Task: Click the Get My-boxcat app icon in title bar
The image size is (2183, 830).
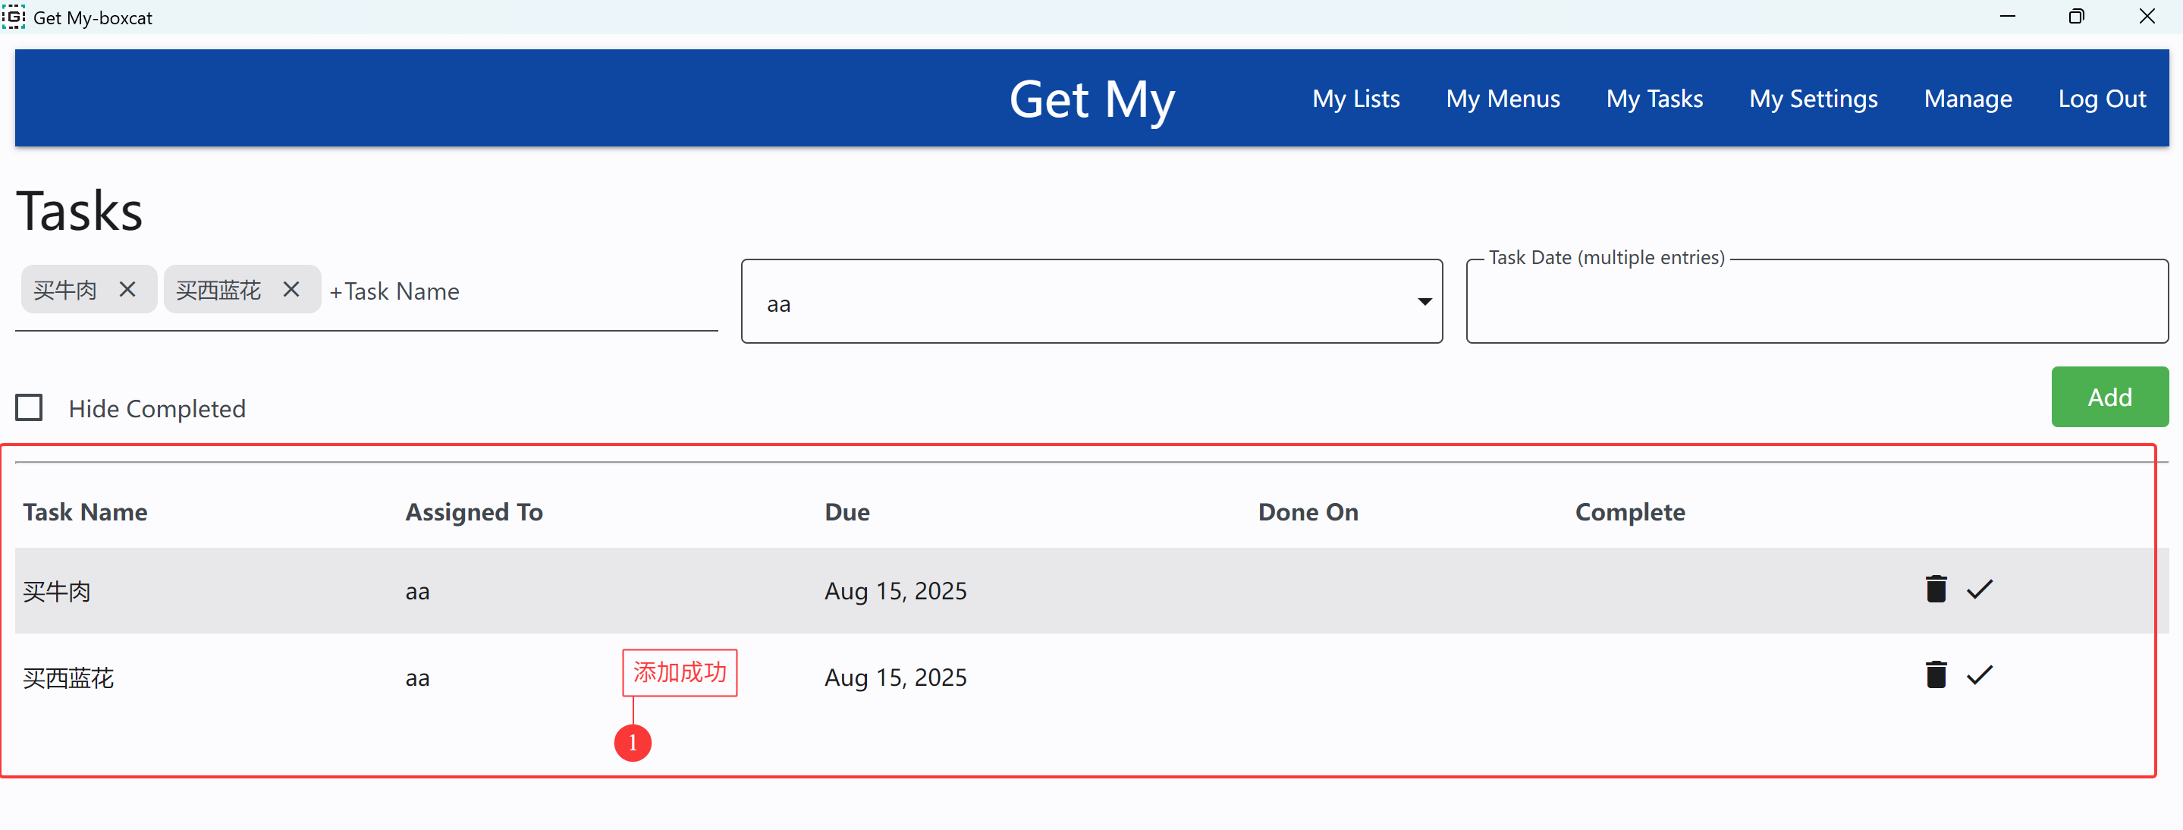Action: pyautogui.click(x=14, y=16)
